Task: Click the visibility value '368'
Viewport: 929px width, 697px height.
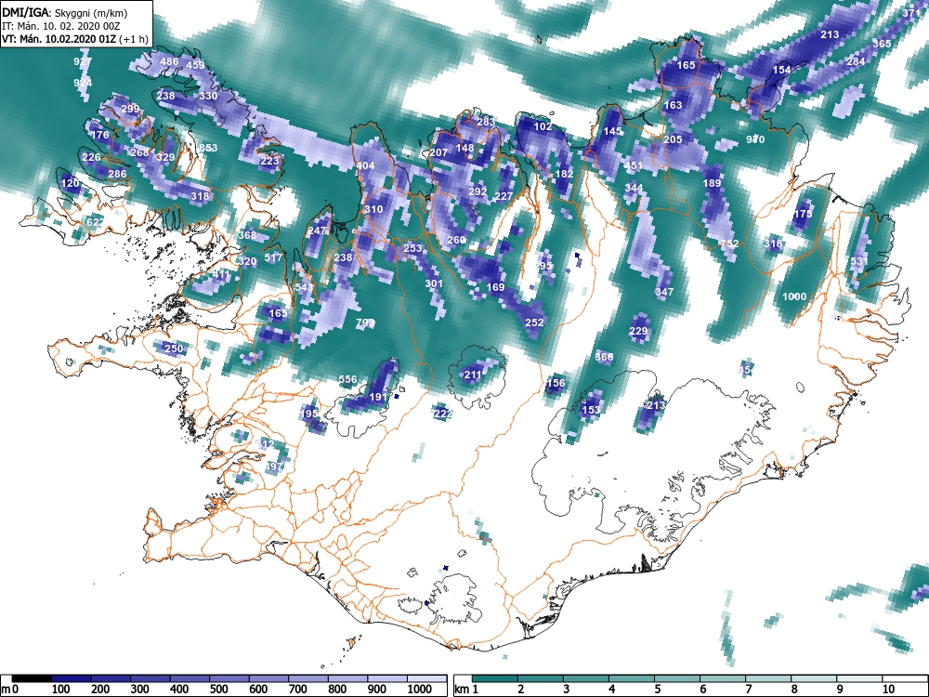Action: [x=247, y=235]
